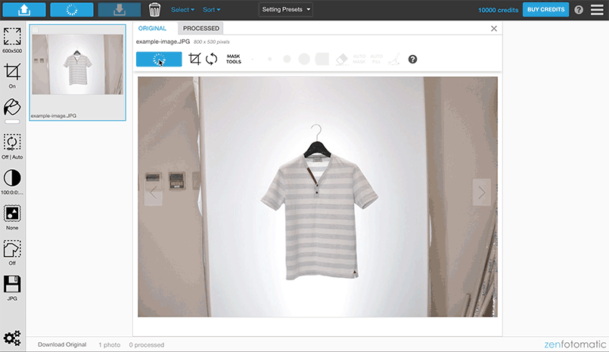The image size is (609, 352).
Task: Expand the Sort dropdown
Action: tap(211, 10)
